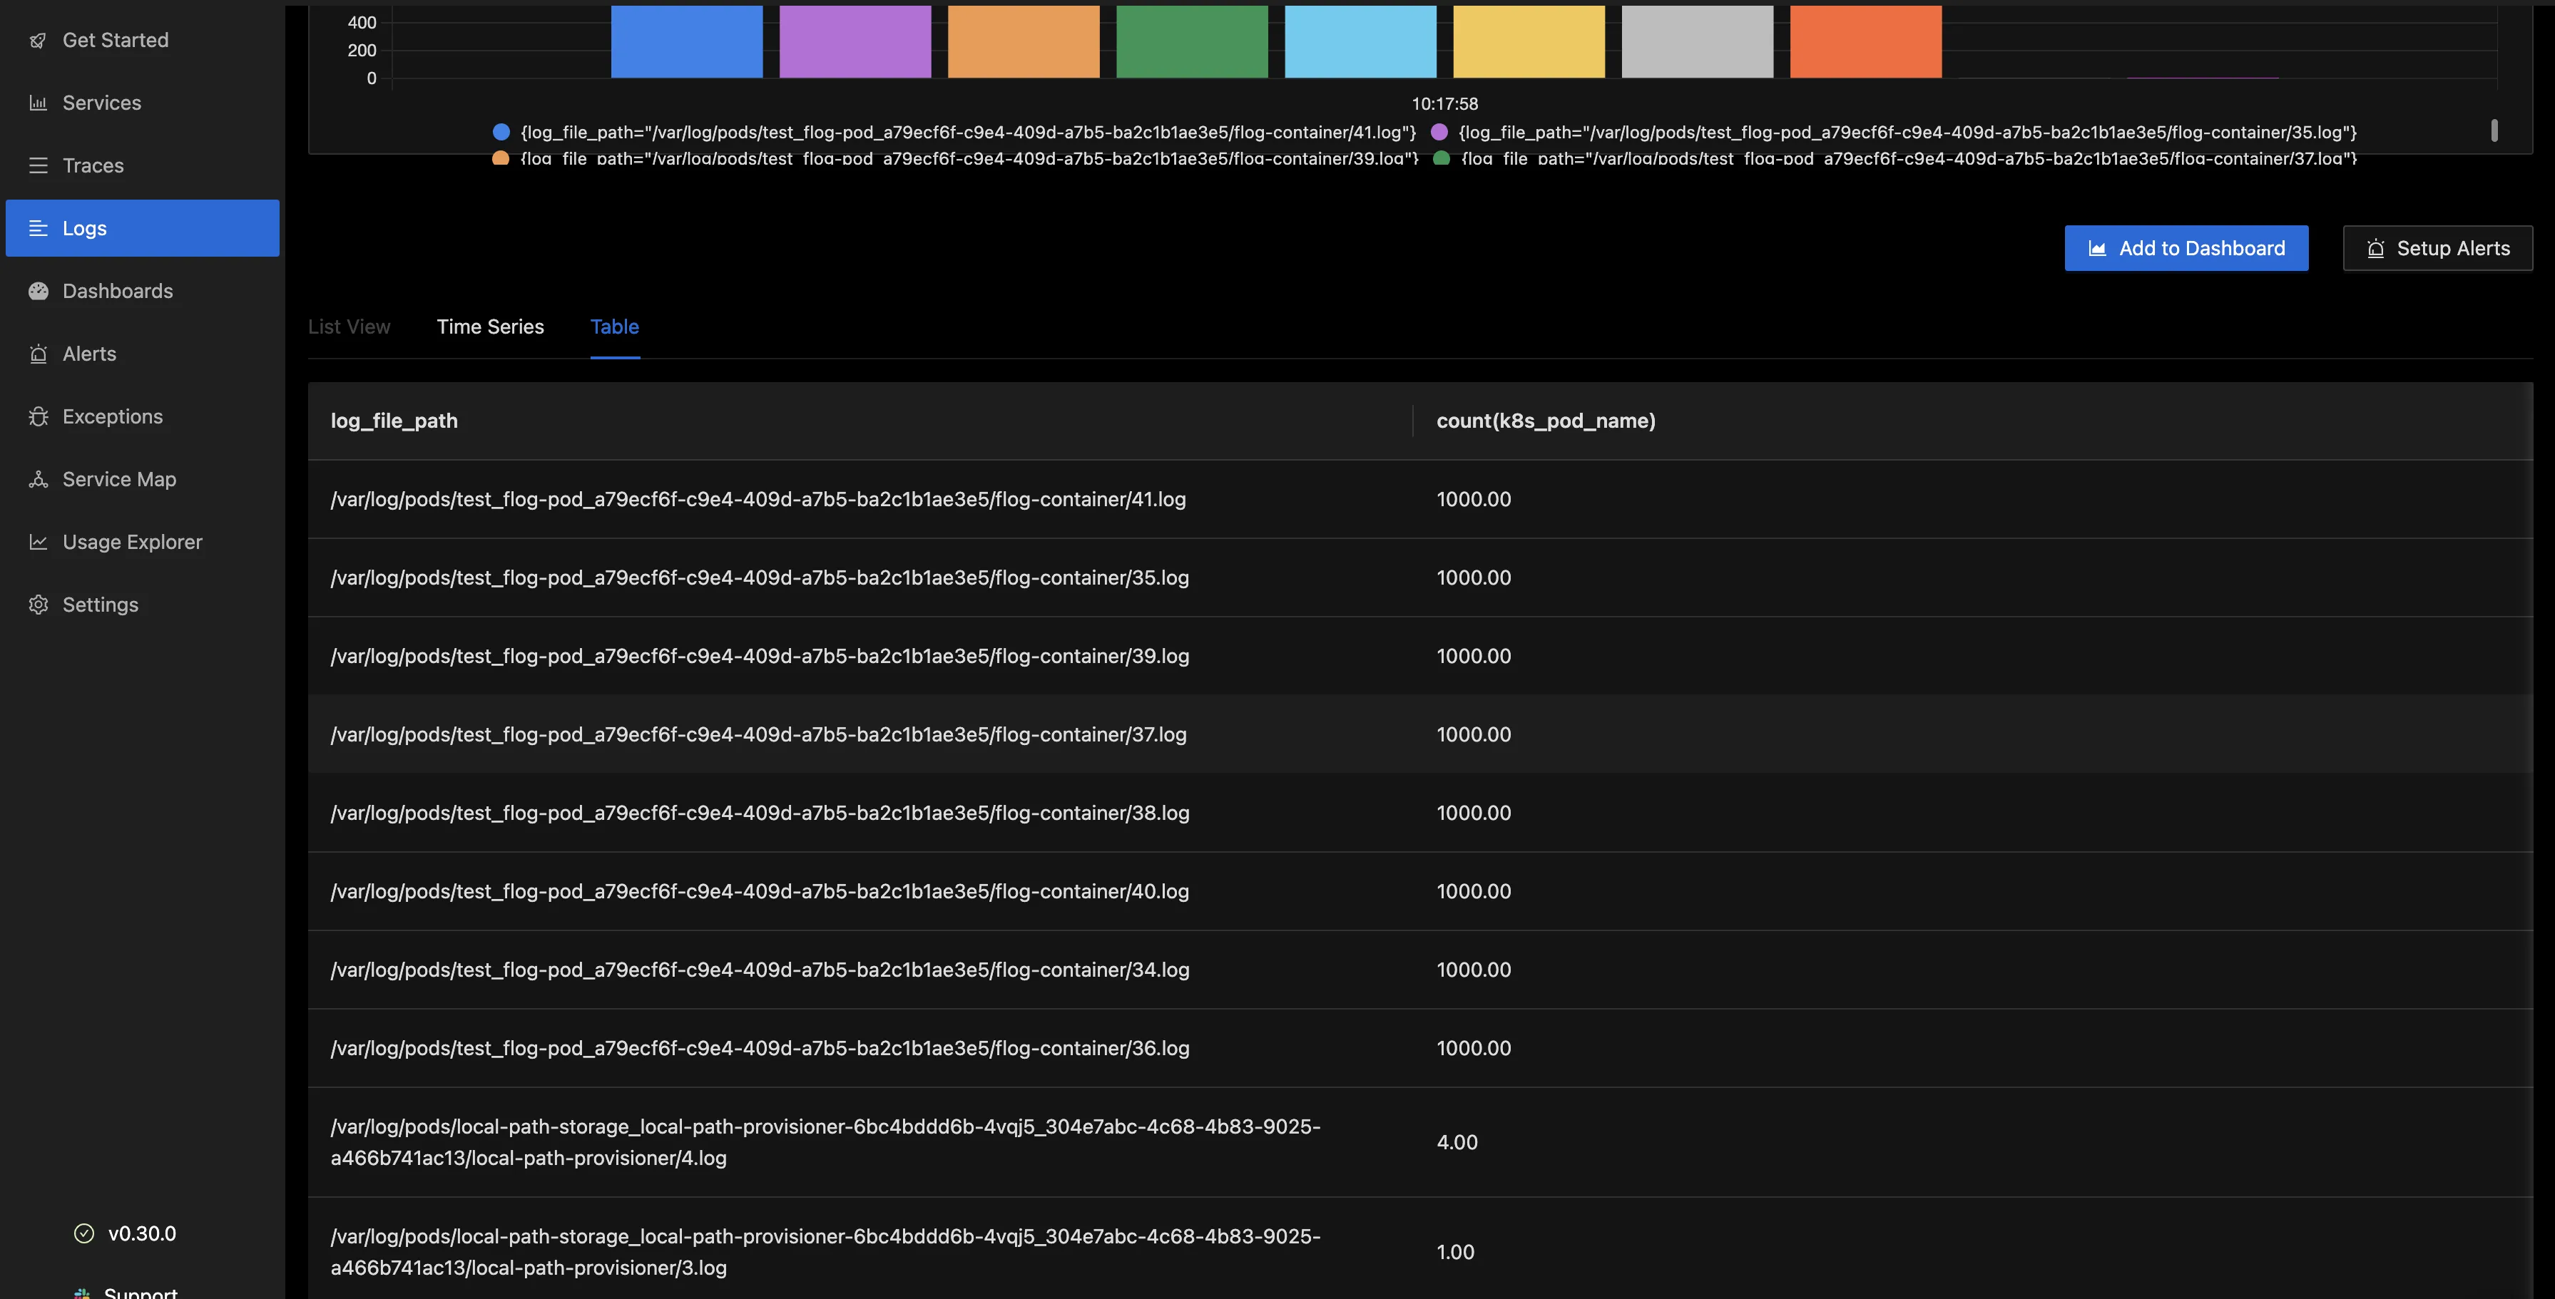The image size is (2555, 1299).
Task: Click the Service Map nodes icon
Action: tap(38, 479)
